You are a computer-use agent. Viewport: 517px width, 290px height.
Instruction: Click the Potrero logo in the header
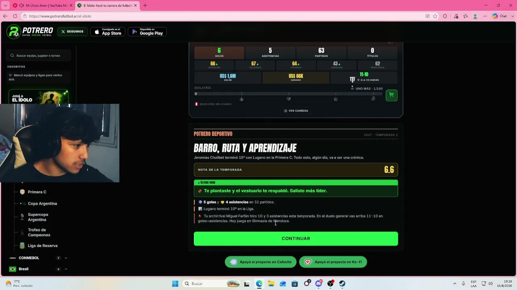30,31
